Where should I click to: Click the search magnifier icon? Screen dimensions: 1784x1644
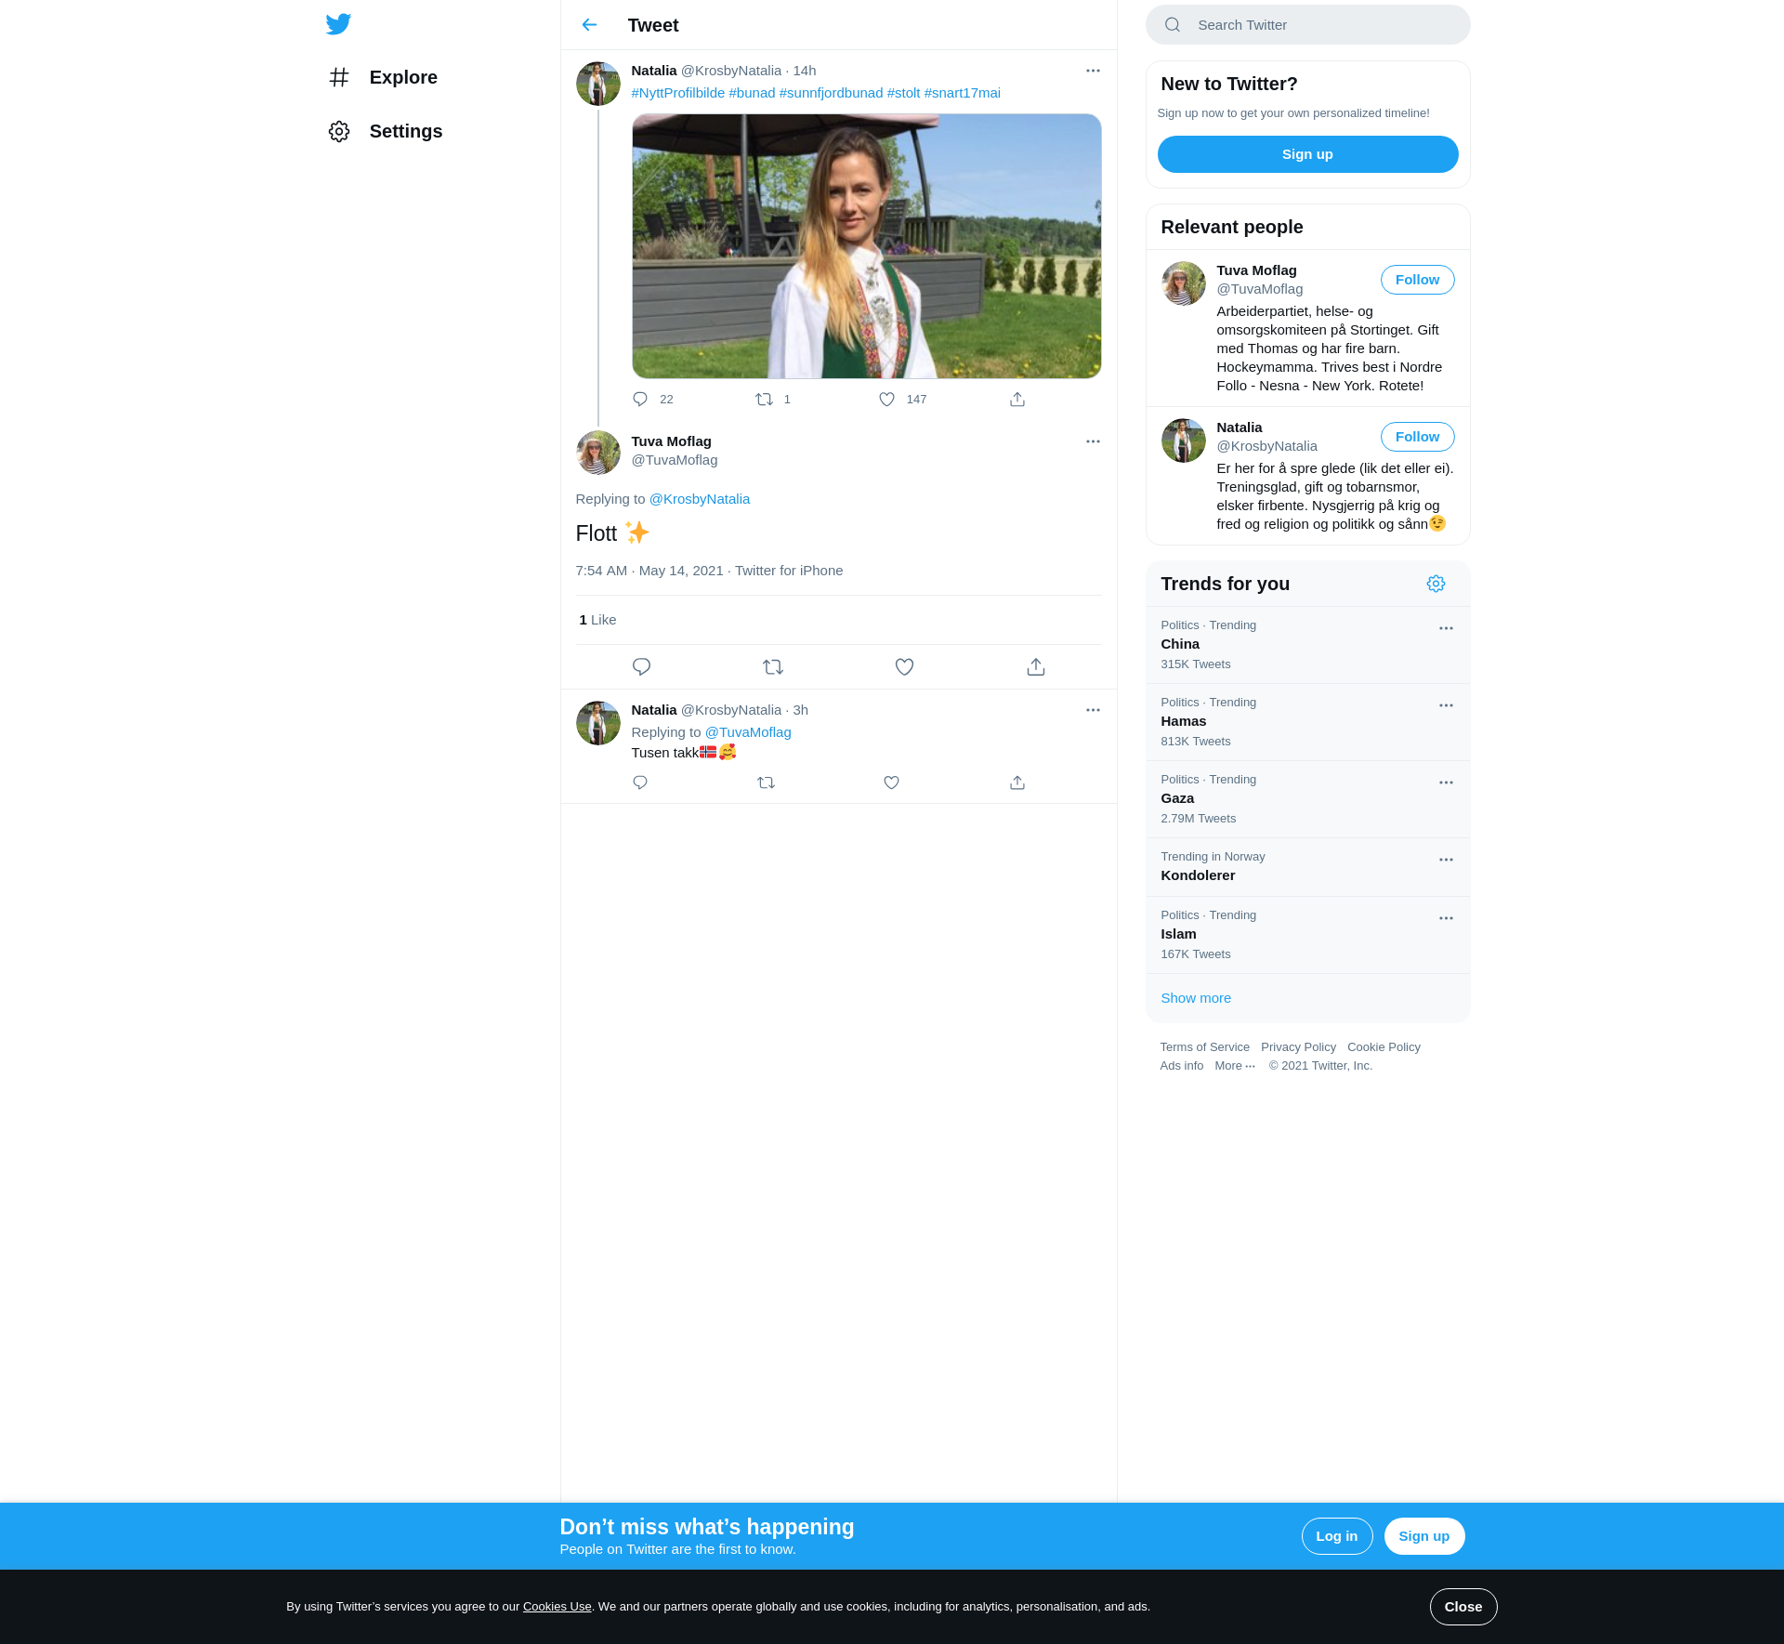(1173, 25)
